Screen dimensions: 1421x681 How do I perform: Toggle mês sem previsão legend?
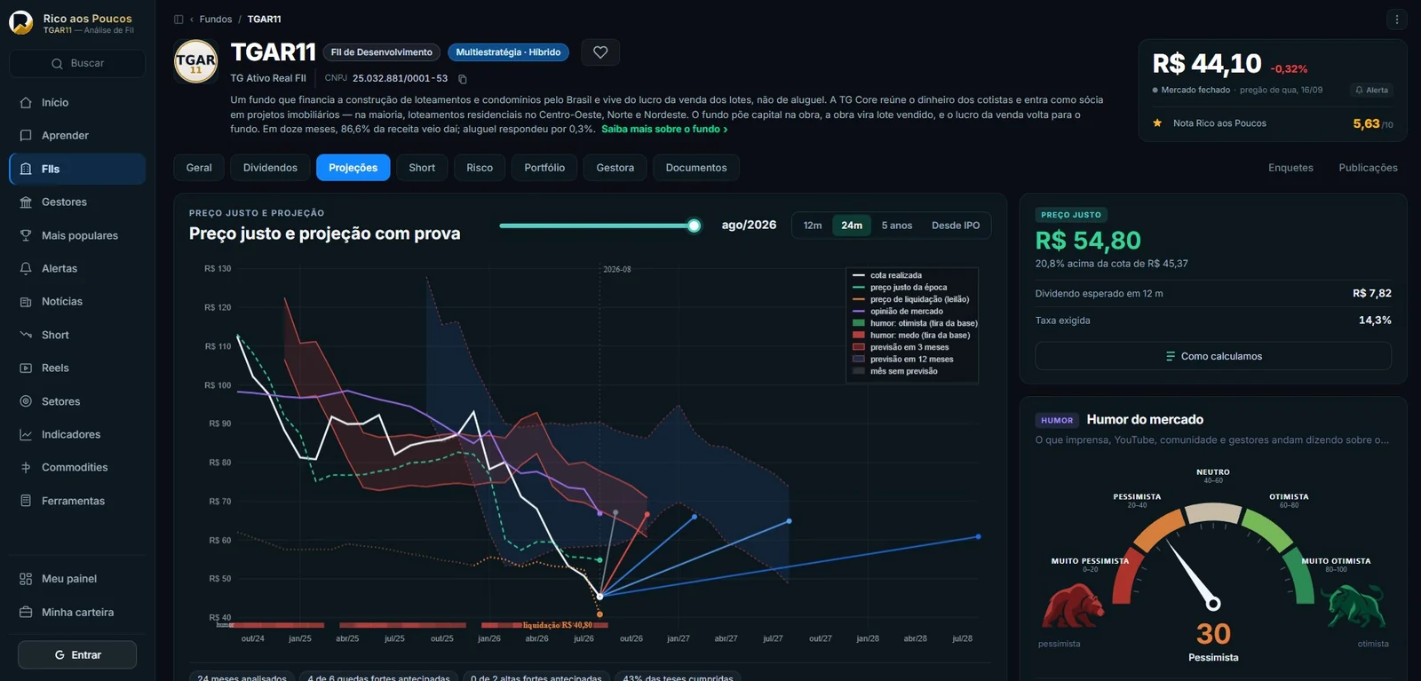(895, 372)
